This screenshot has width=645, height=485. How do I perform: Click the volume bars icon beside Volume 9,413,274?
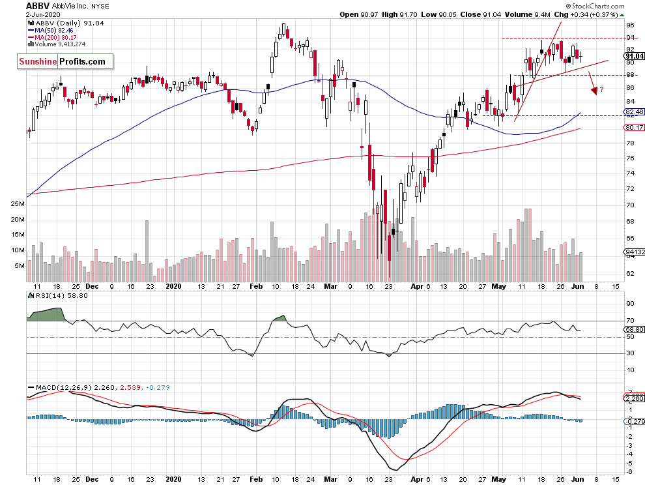[31, 44]
